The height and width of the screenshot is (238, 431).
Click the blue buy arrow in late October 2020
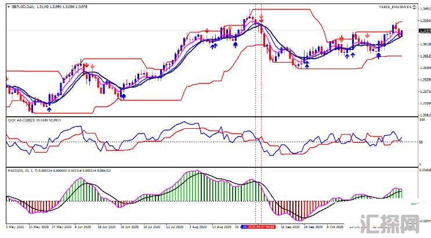378,56
